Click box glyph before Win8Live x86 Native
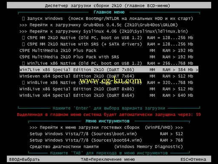 point(23,82)
